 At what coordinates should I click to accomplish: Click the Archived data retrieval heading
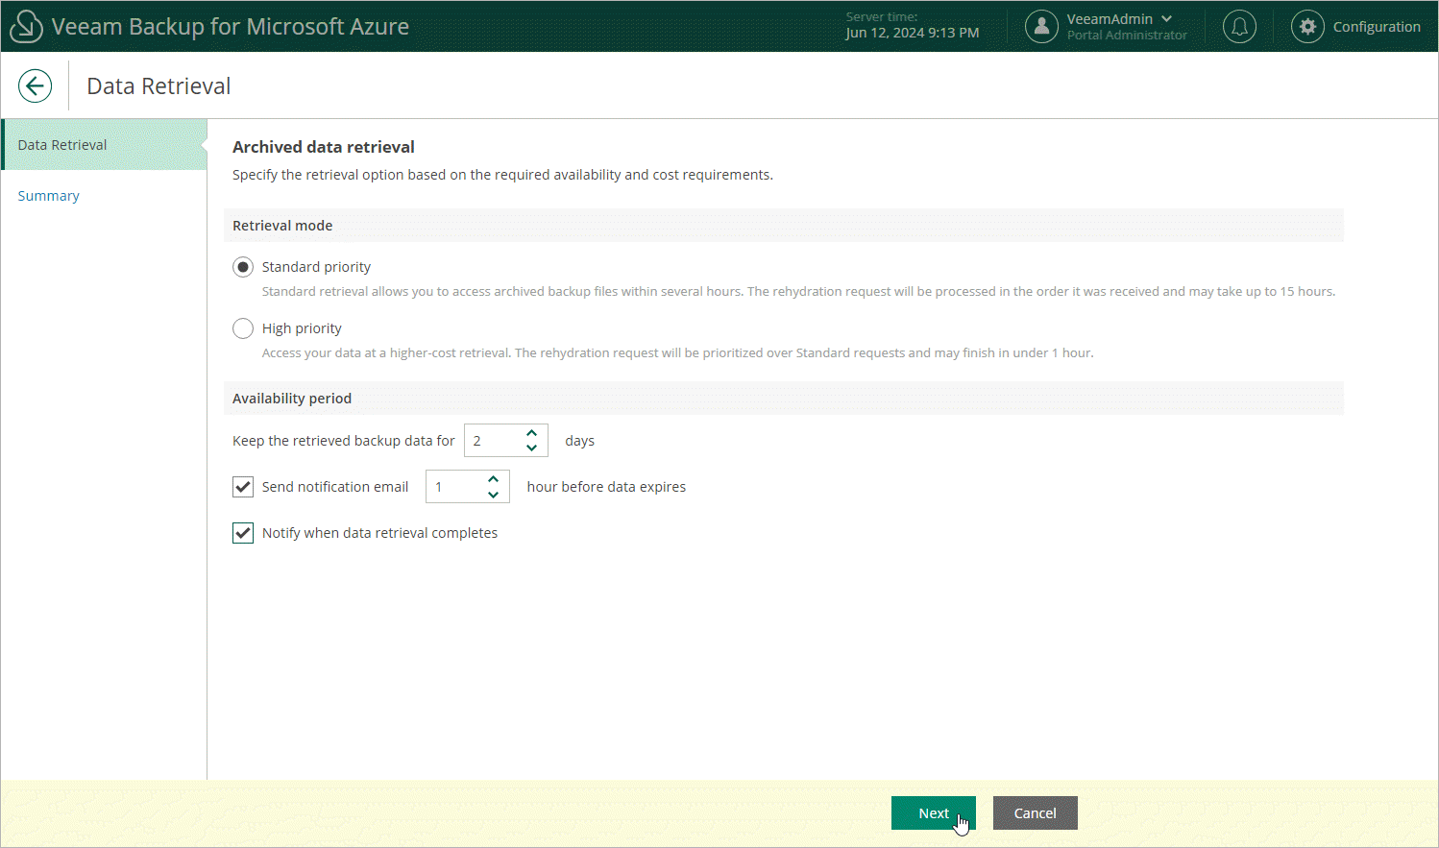pyautogui.click(x=324, y=147)
